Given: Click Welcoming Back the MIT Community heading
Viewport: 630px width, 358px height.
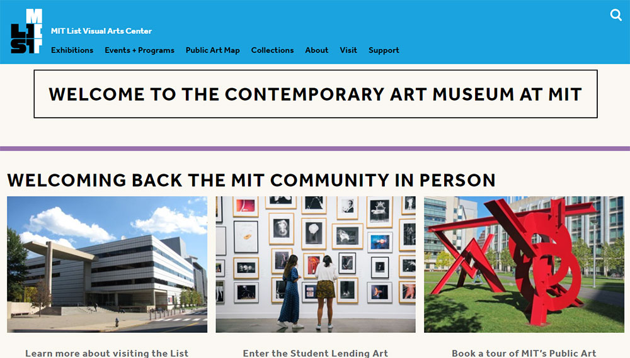Looking at the screenshot, I should pyautogui.click(x=251, y=180).
